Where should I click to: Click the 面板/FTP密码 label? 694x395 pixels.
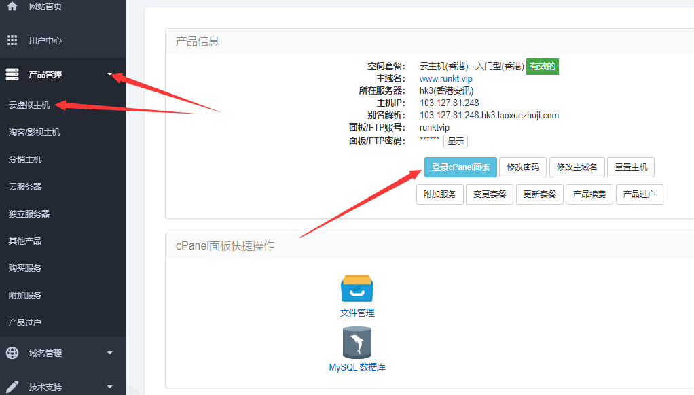point(377,141)
